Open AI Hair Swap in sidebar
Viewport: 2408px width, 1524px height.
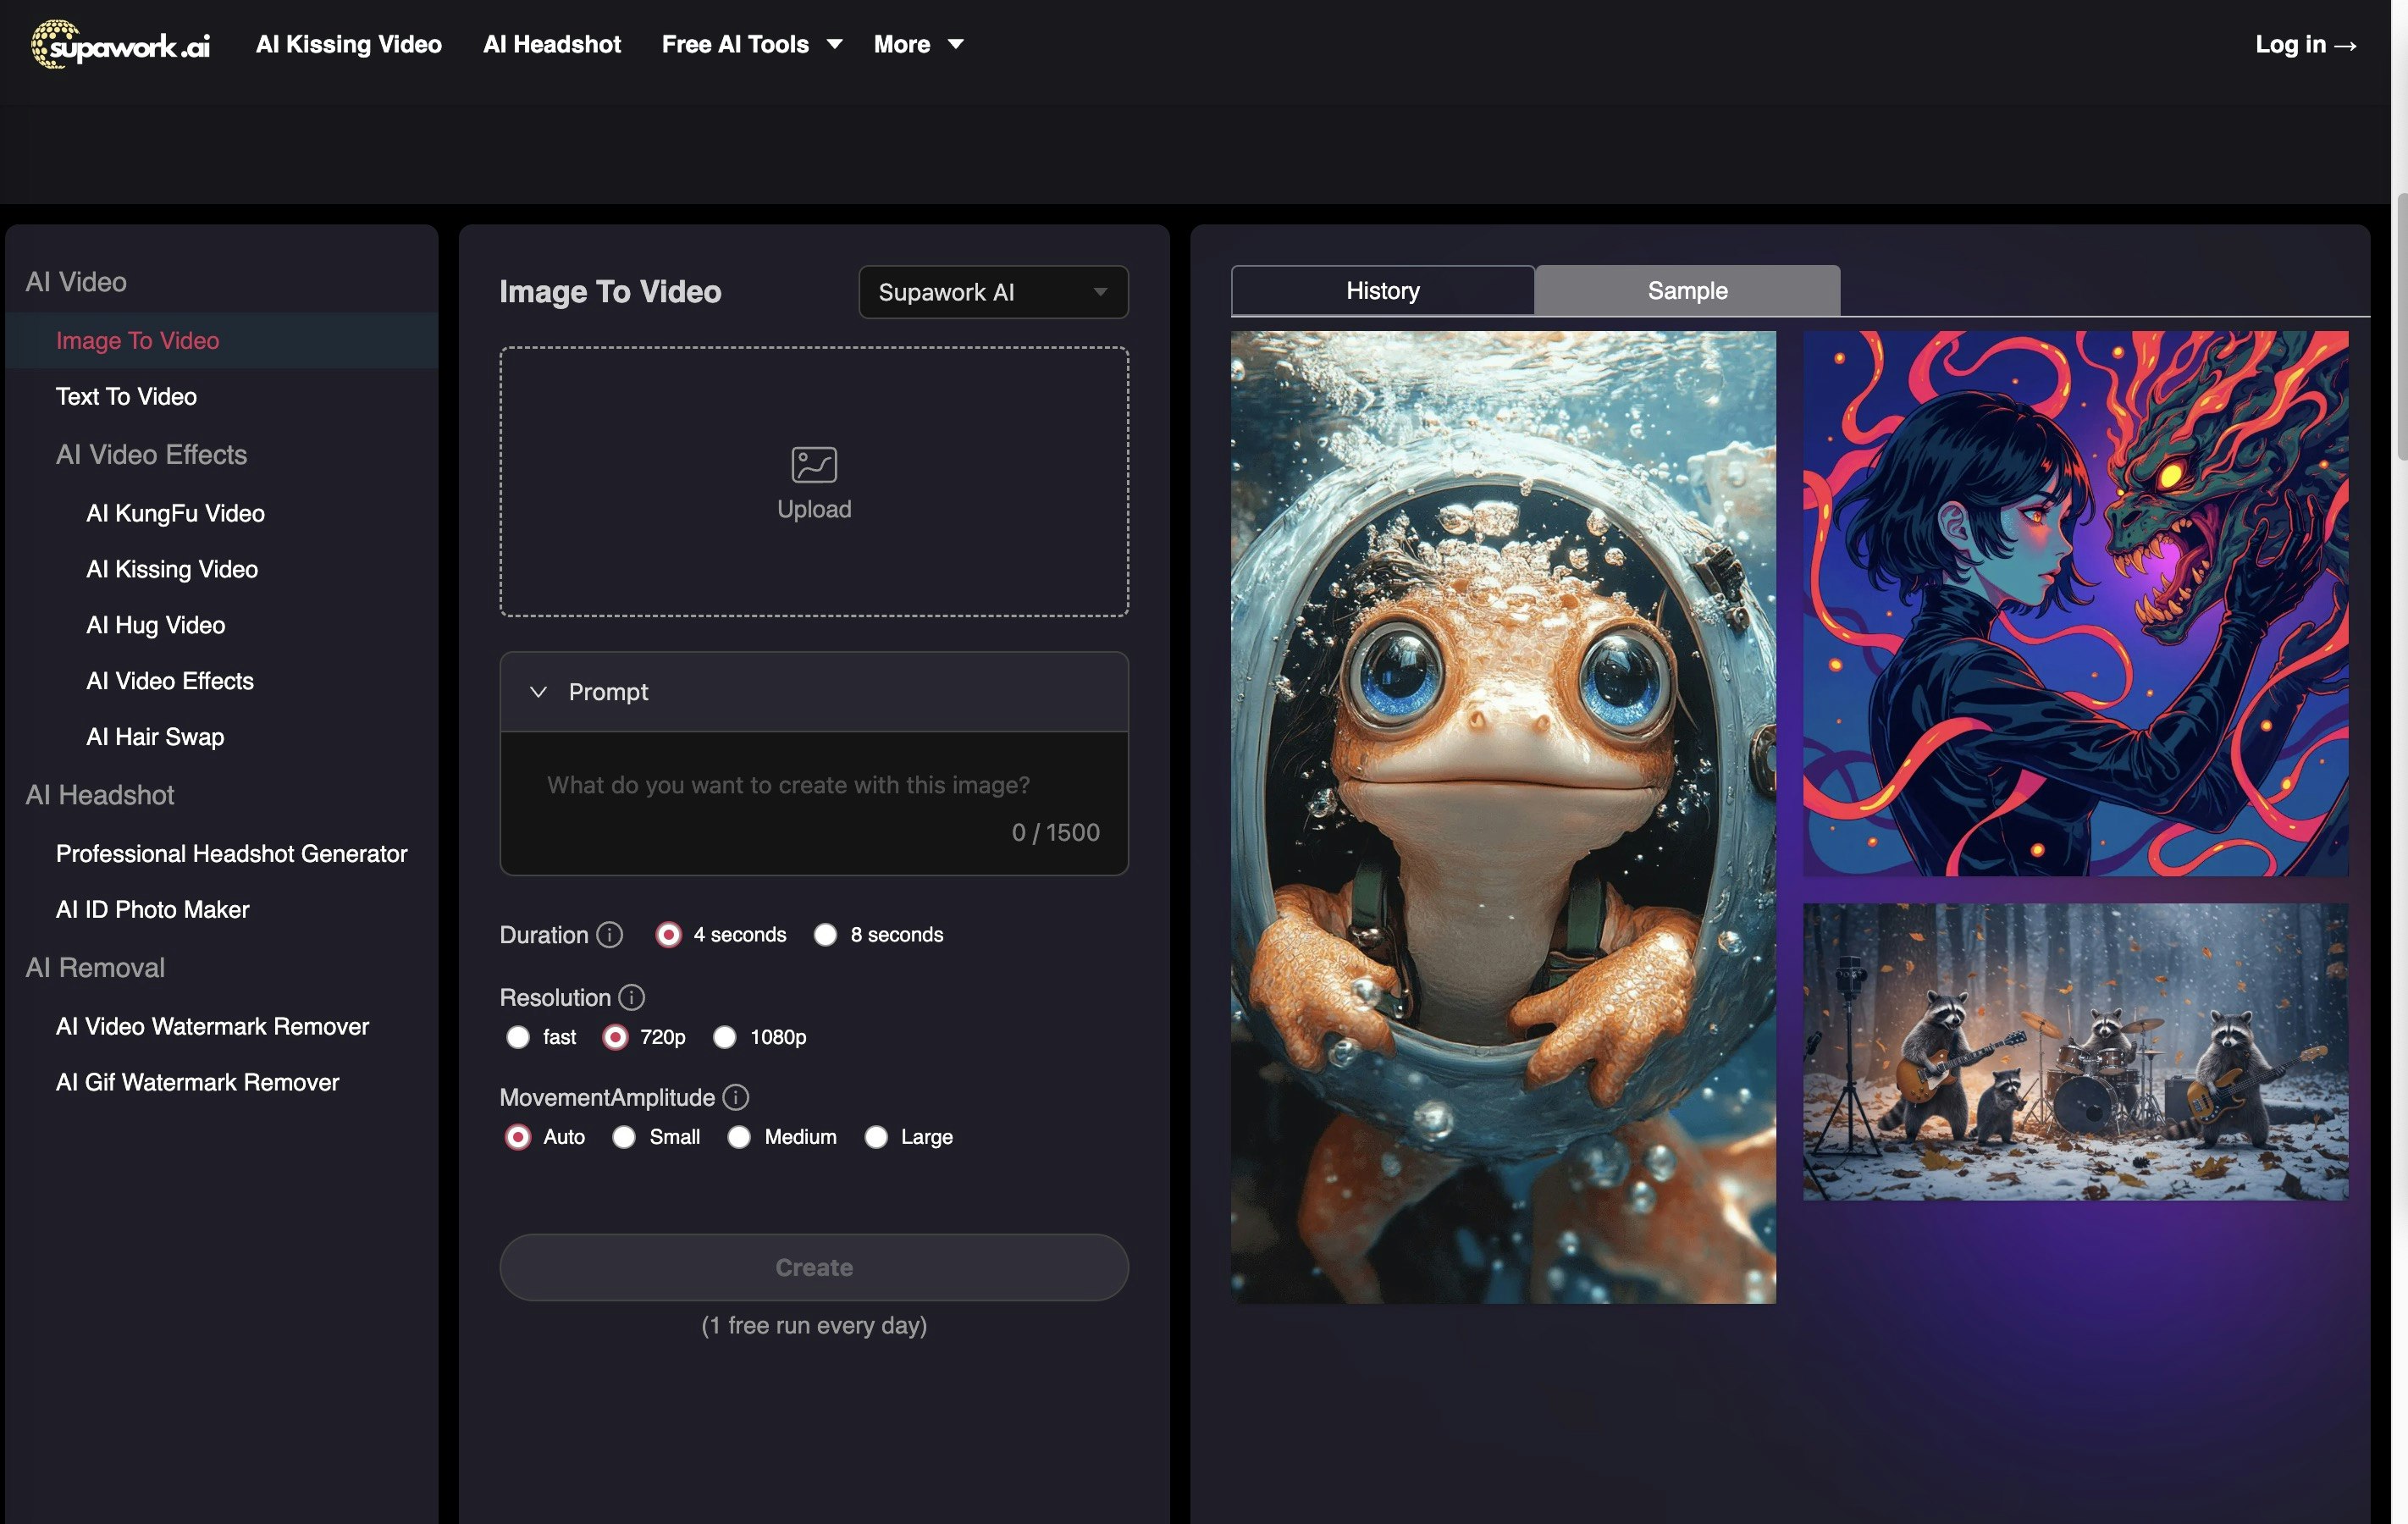point(155,737)
